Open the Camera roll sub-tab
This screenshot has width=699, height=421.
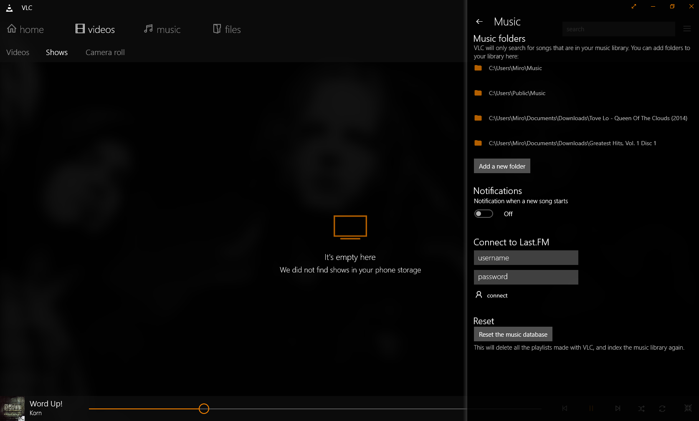pyautogui.click(x=105, y=52)
